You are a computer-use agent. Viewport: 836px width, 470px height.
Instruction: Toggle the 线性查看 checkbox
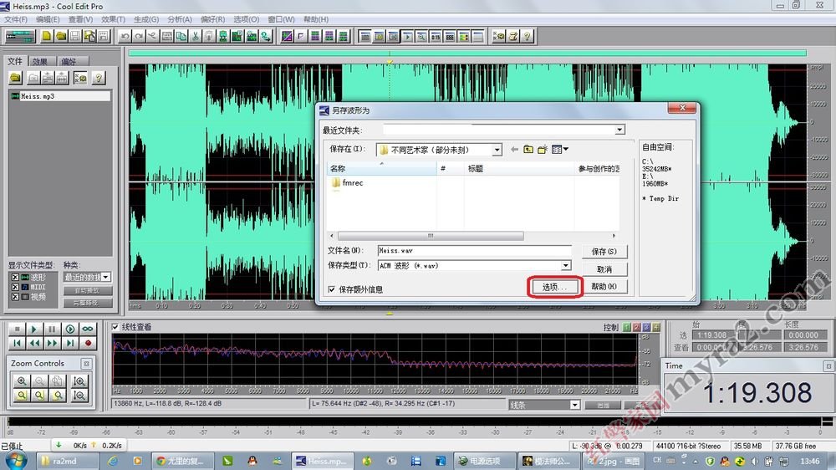115,326
